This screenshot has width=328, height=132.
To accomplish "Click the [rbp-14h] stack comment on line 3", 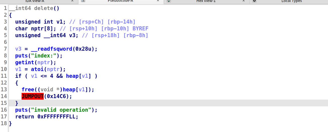I will pos(122,22).
